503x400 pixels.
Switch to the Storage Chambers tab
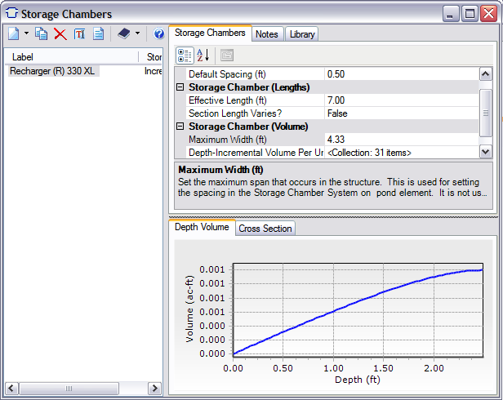point(210,33)
